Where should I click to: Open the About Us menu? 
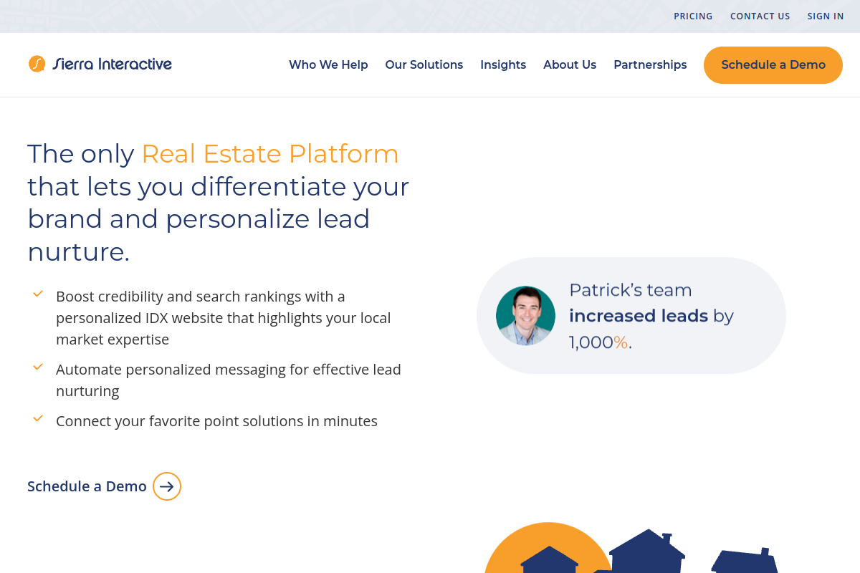coord(570,64)
